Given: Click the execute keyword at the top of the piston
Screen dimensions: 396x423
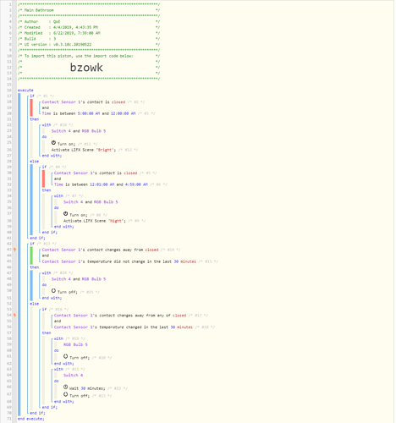Looking at the screenshot, I should click(x=25, y=91).
